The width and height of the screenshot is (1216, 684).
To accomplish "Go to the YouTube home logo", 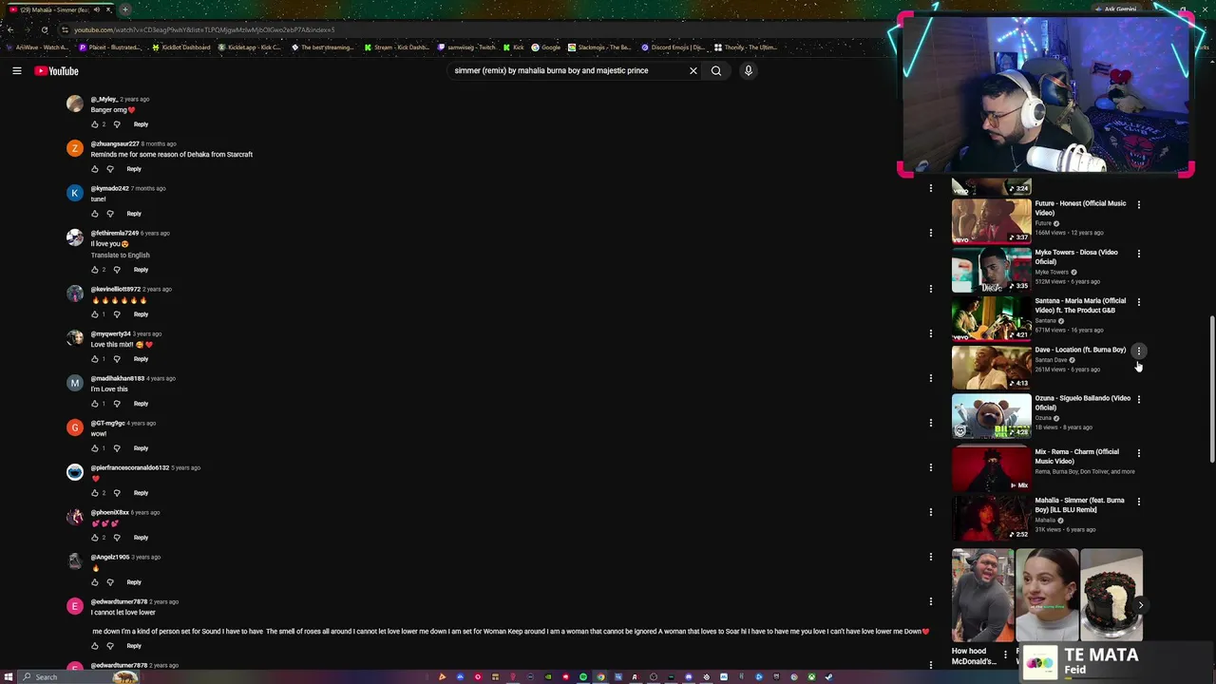I will coord(57,70).
